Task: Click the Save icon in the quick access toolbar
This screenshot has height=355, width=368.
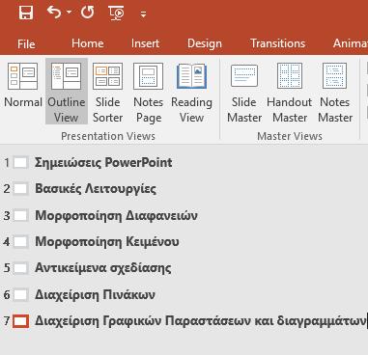Action: pos(26,13)
